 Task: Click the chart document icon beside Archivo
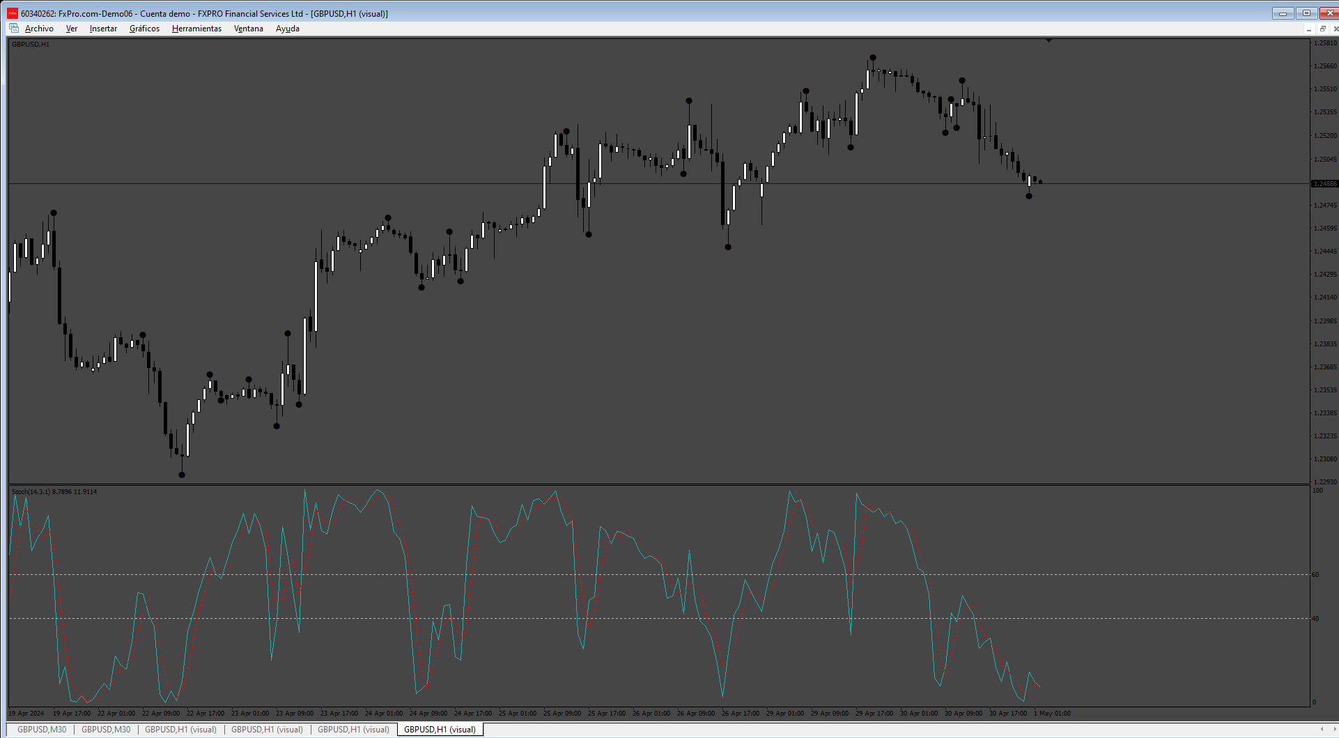tap(14, 29)
